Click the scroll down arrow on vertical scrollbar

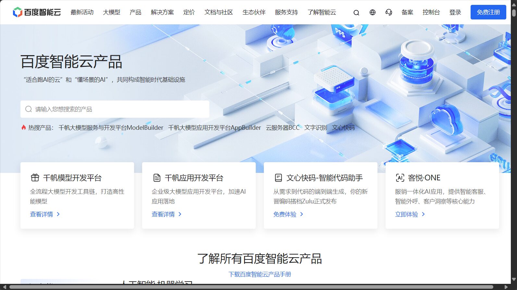[x=514, y=279]
